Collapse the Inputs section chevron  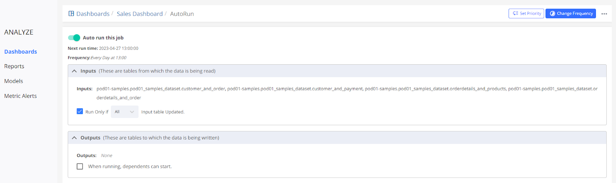[x=74, y=71]
